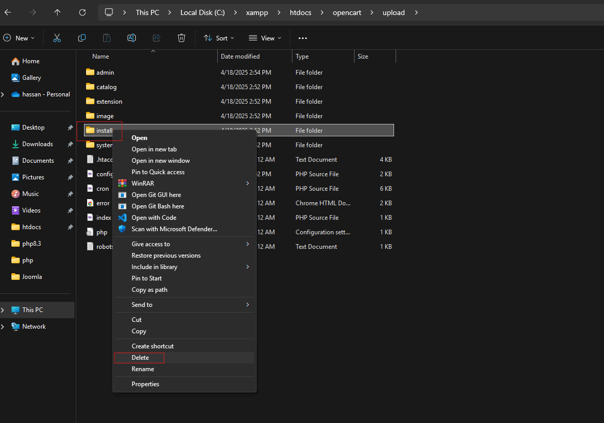Click the See more ellipsis toolbar icon
This screenshot has width=604, height=423.
(303, 38)
